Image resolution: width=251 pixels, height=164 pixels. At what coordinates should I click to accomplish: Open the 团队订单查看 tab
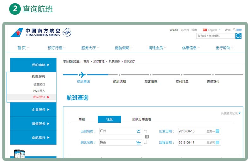tap(141, 119)
